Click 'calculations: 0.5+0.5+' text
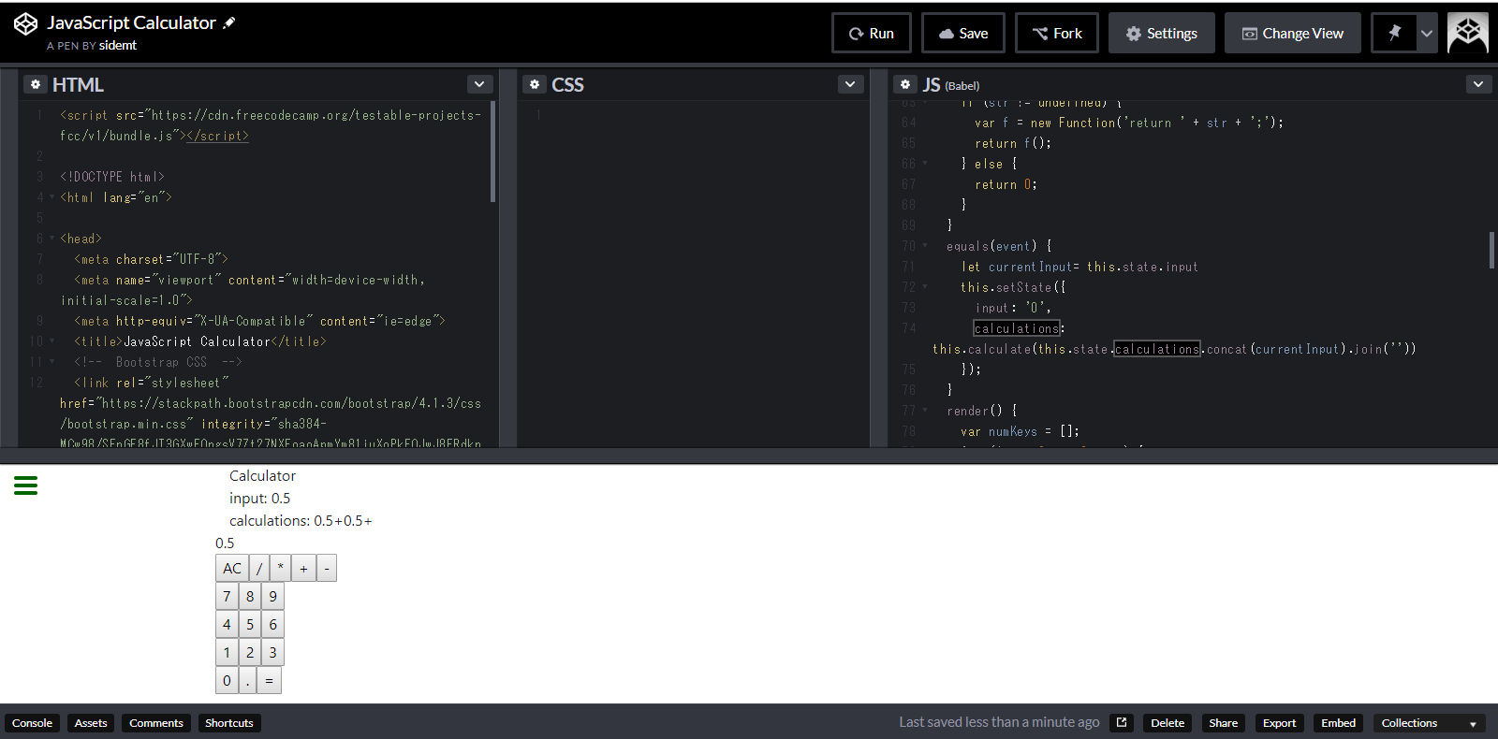The height and width of the screenshot is (739, 1498). click(x=301, y=521)
